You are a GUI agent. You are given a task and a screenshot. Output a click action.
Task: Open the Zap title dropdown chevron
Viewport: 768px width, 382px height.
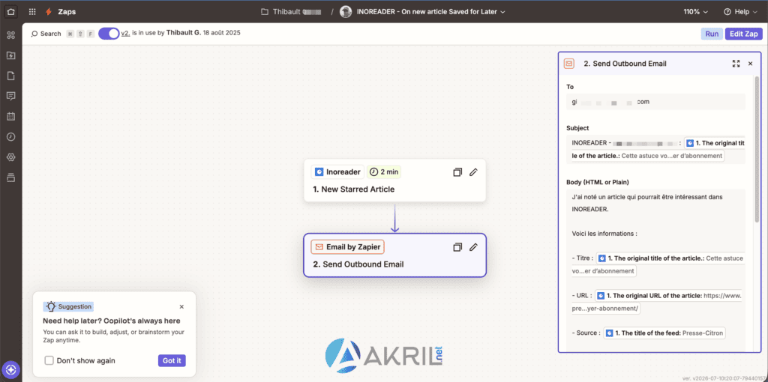503,12
